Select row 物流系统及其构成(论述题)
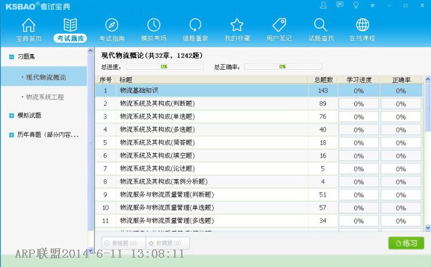 click(x=259, y=169)
